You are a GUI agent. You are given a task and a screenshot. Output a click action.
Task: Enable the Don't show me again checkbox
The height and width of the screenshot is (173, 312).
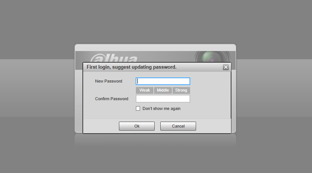pyautogui.click(x=138, y=108)
